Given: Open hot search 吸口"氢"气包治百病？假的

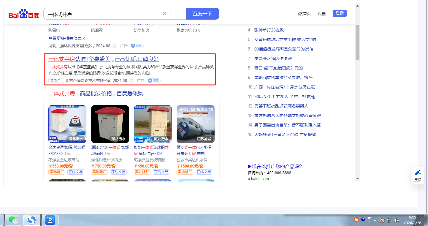Looking at the screenshot, I should (x=279, y=68).
